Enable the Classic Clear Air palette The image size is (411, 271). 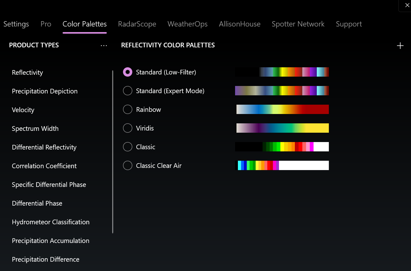pos(128,165)
